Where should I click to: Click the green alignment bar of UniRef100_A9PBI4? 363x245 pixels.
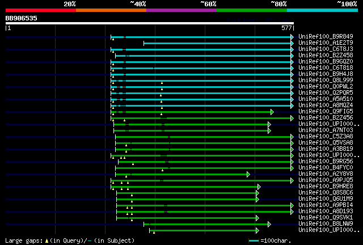tap(204, 206)
